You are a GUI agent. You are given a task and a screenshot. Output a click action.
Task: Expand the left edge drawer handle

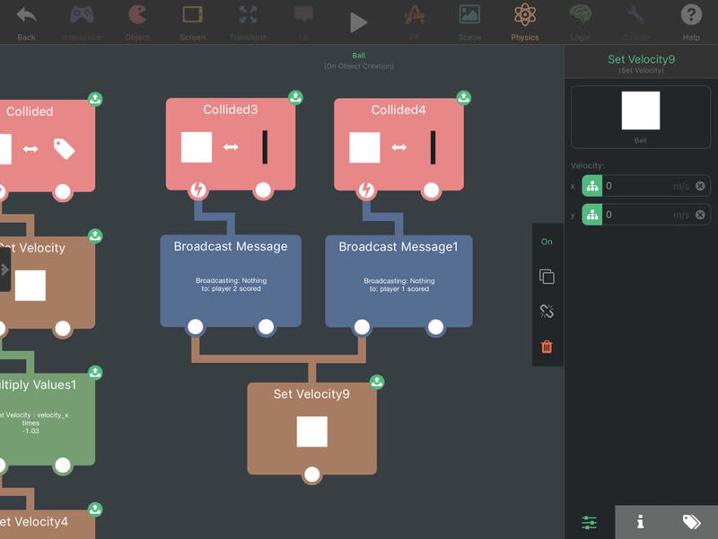coord(4,269)
